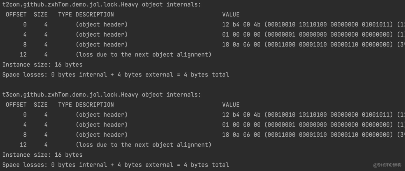Click the t2com loss due to alignment row

tap(143, 55)
